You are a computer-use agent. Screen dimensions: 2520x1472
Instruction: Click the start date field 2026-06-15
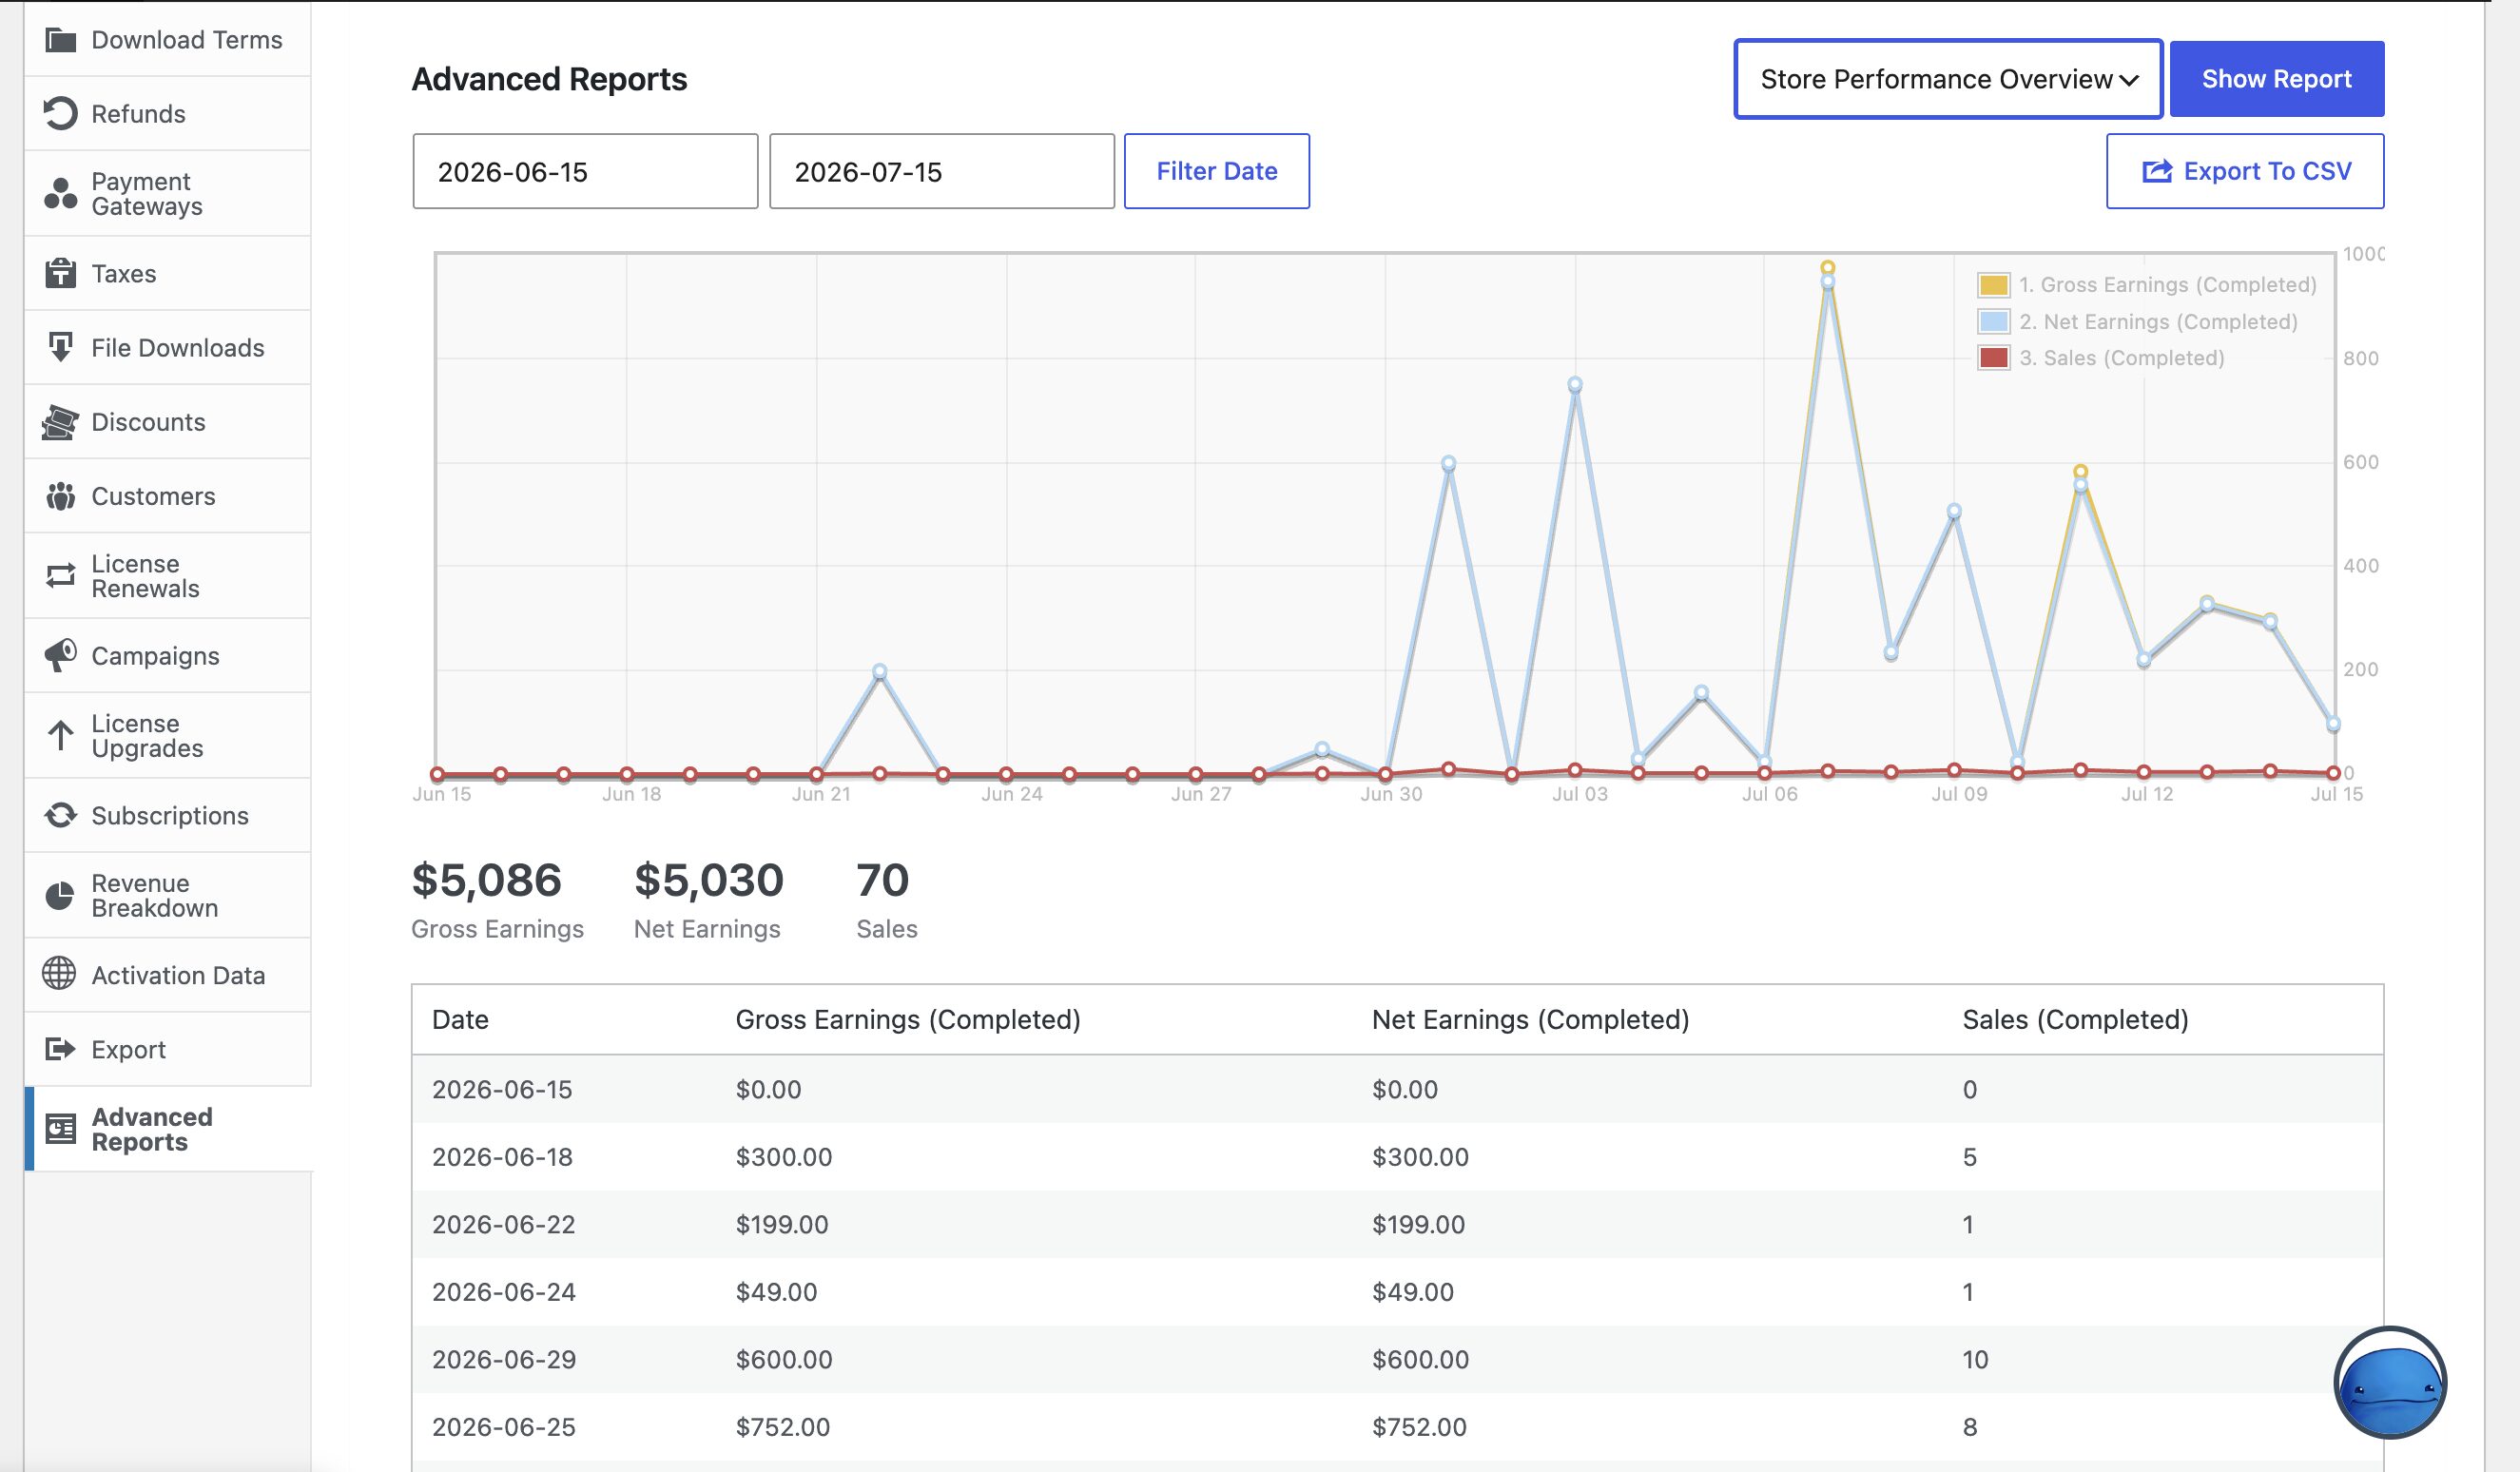pos(585,171)
